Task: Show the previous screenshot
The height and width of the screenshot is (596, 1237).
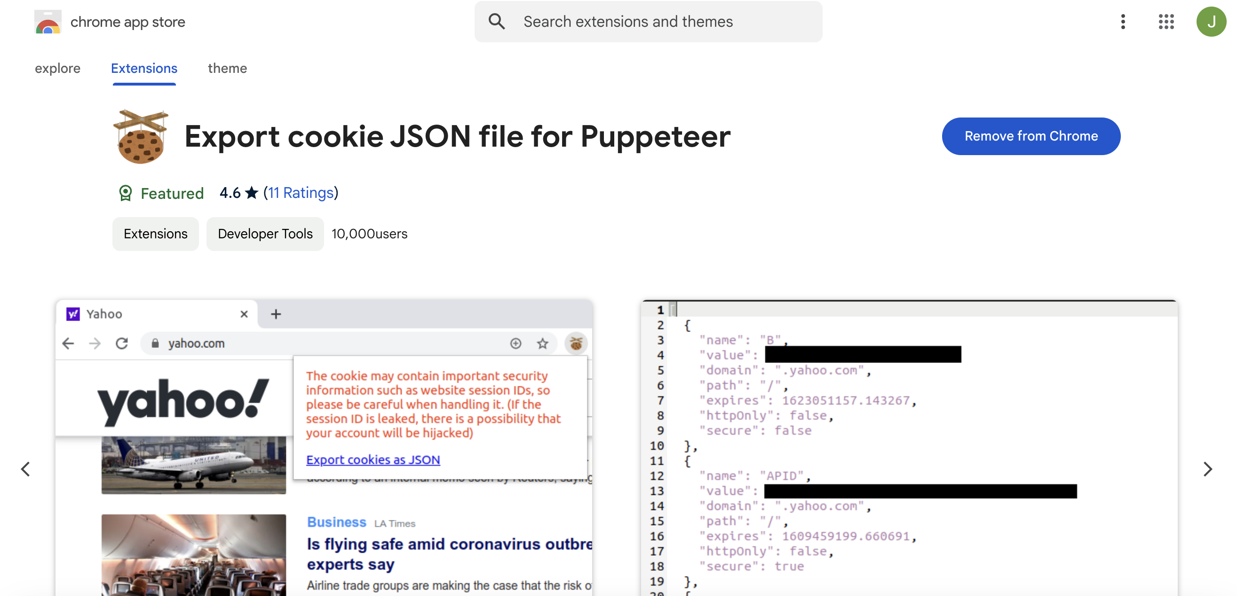Action: [x=25, y=469]
